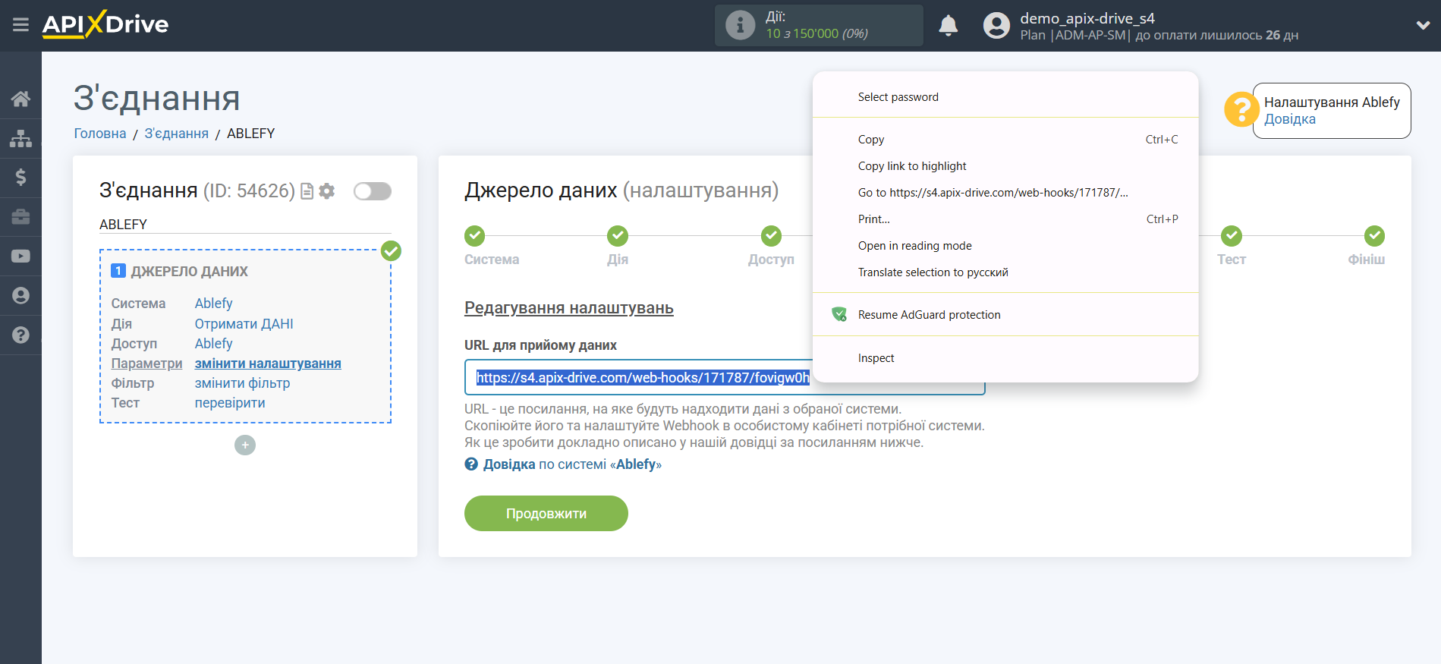Screen dimensions: 1441x664
Task: Choose Copy in context menu
Action: click(x=1005, y=140)
